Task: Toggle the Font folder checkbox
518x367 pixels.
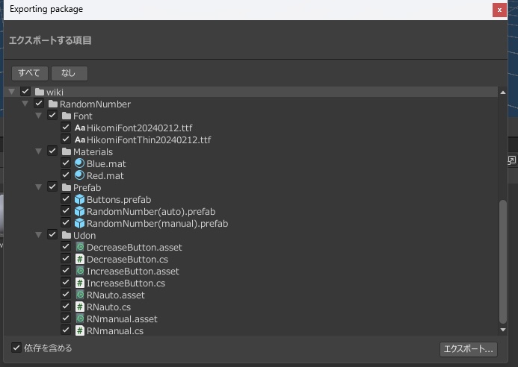Action: pos(52,115)
